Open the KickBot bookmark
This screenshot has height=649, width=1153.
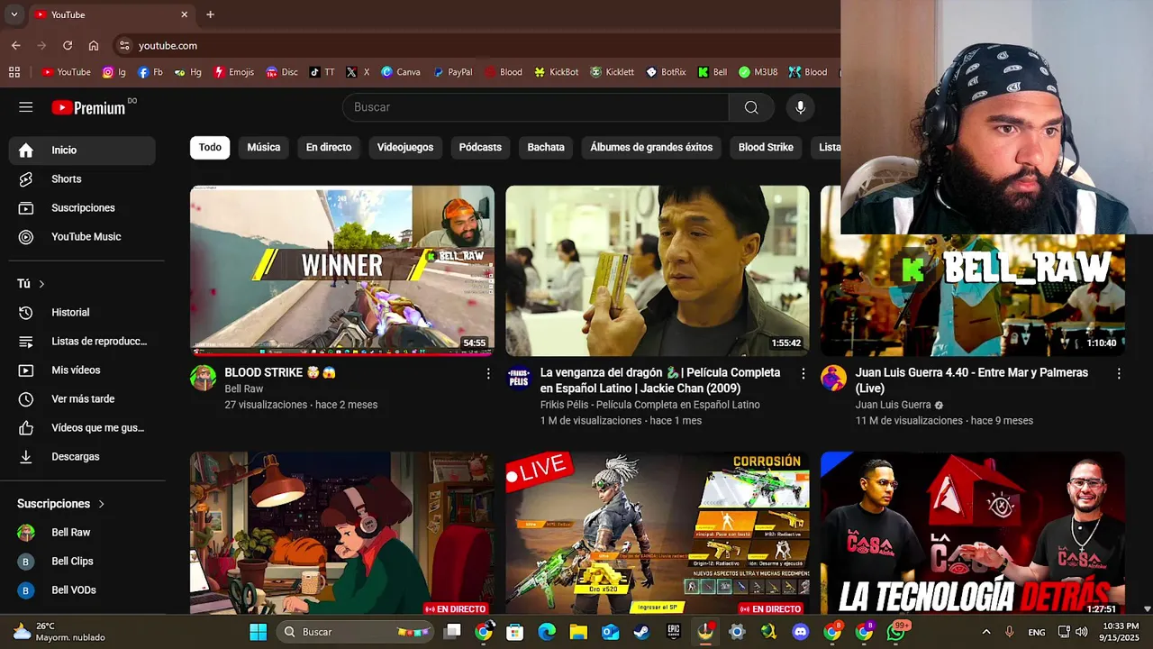tap(556, 72)
